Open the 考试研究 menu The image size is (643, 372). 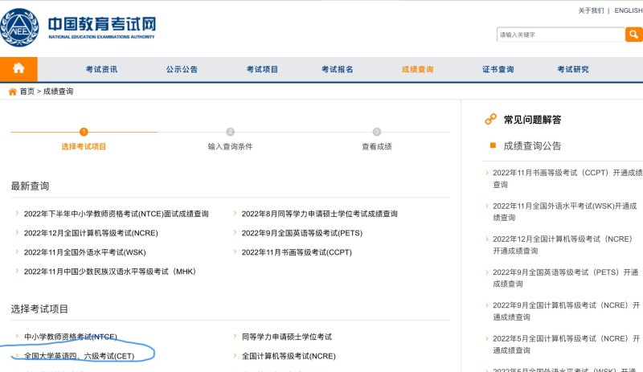coord(573,69)
